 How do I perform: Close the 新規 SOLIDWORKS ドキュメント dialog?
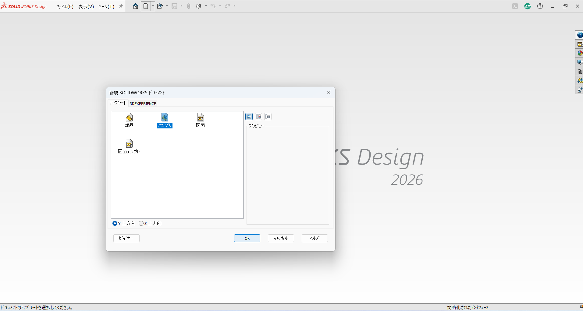tap(329, 93)
